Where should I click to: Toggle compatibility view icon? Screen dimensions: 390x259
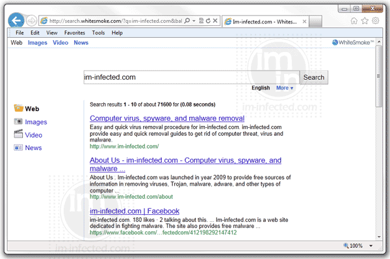point(201,21)
